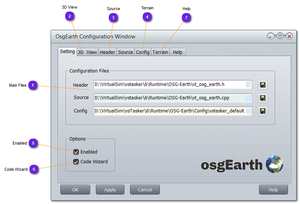
Task: Maximize the OsgEarth Configuration Window
Action: point(280,37)
